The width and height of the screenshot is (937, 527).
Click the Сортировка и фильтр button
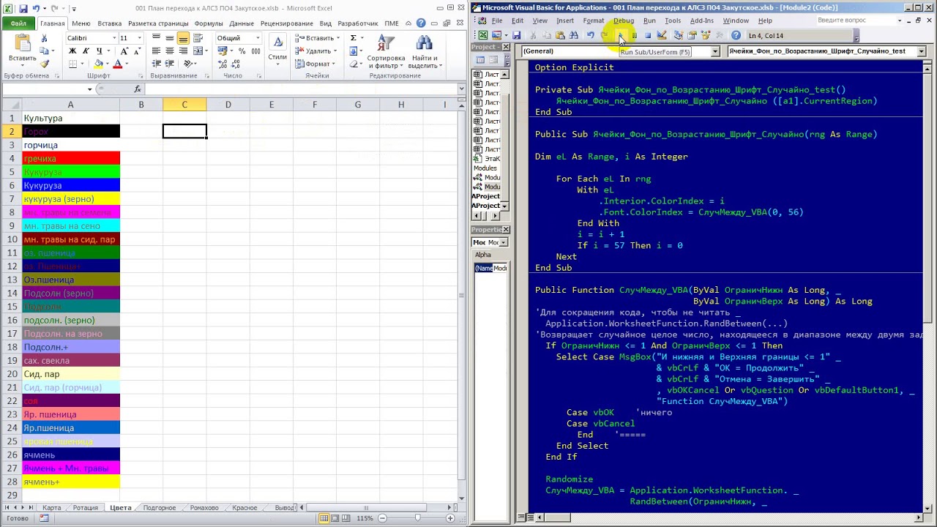pos(386,53)
